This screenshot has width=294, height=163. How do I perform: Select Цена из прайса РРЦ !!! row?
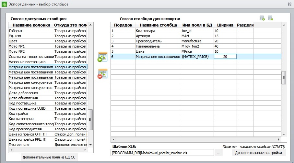[x=48, y=139]
